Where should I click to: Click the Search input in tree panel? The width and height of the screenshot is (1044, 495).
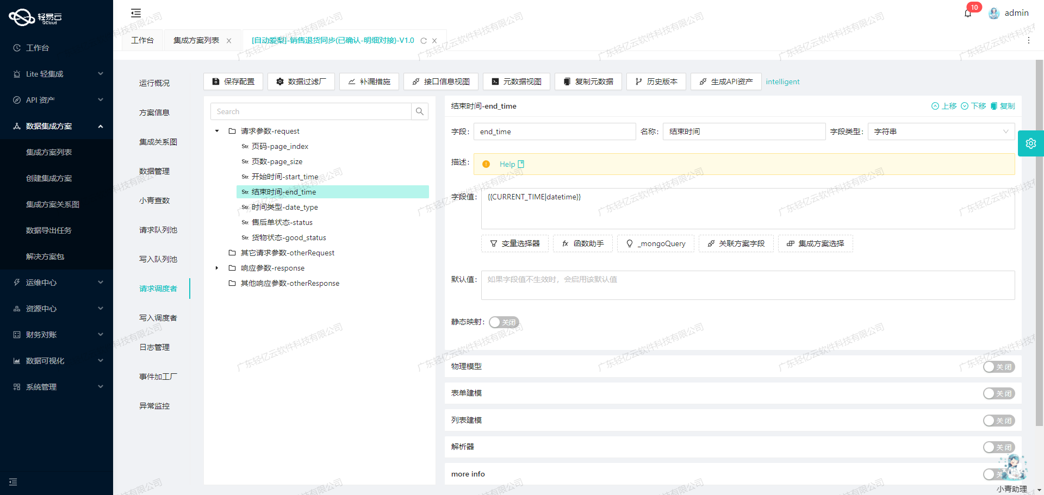[x=311, y=111]
